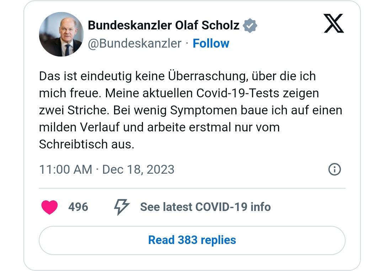Screen dimensions: 384x271
Task: Read 383 replies button
Action: [192, 240]
